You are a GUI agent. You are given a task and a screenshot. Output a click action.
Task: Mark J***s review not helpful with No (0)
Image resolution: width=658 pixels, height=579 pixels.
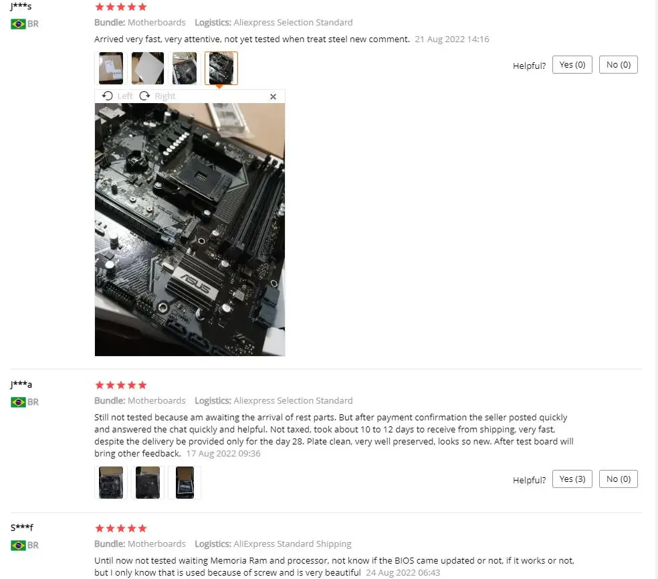618,65
